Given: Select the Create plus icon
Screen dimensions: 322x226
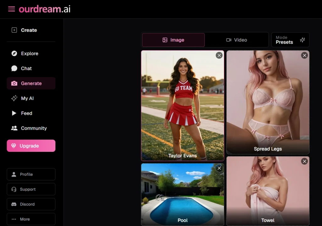Looking at the screenshot, I should 14,30.
